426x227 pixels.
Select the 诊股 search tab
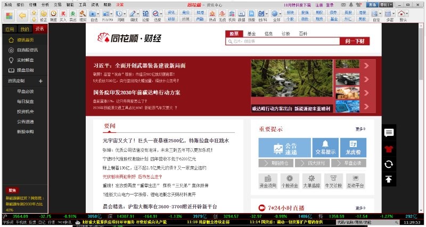[x=286, y=34]
